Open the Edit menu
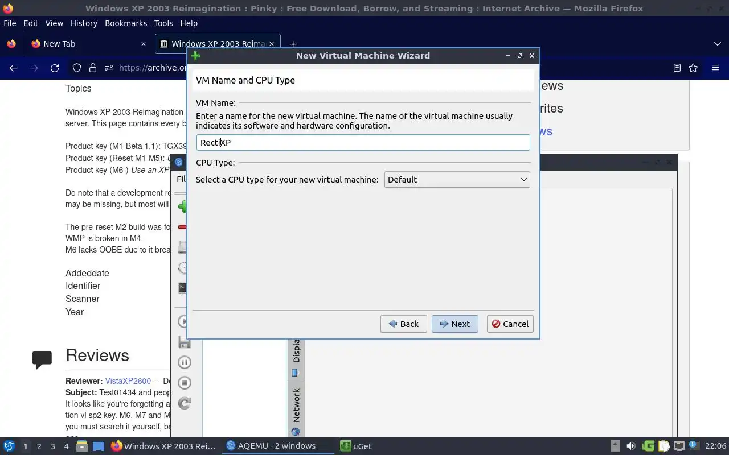 tap(31, 23)
